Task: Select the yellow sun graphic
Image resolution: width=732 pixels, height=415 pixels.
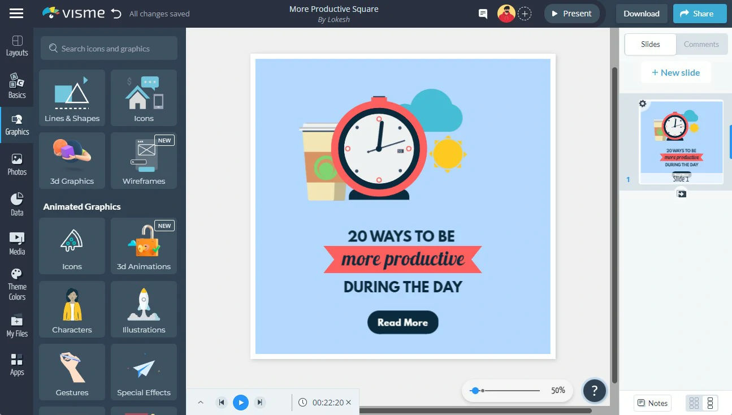Action: [x=448, y=154]
